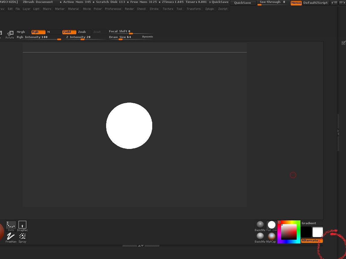Open the Transform menu
Image resolution: width=346 pixels, height=259 pixels.
click(194, 9)
